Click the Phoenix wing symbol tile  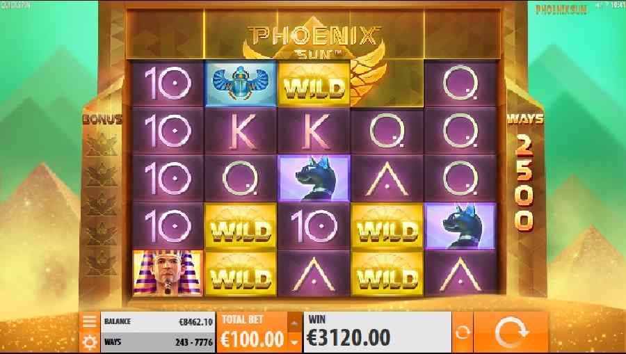point(387,83)
